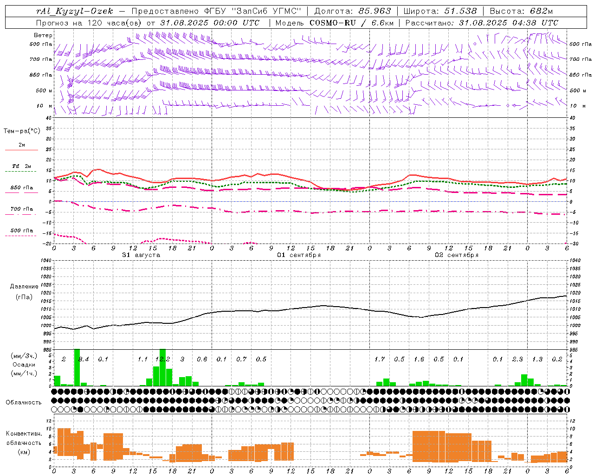594x475 pixels.
Task: Click the 1.3 precipitation total
Action: pos(537,359)
